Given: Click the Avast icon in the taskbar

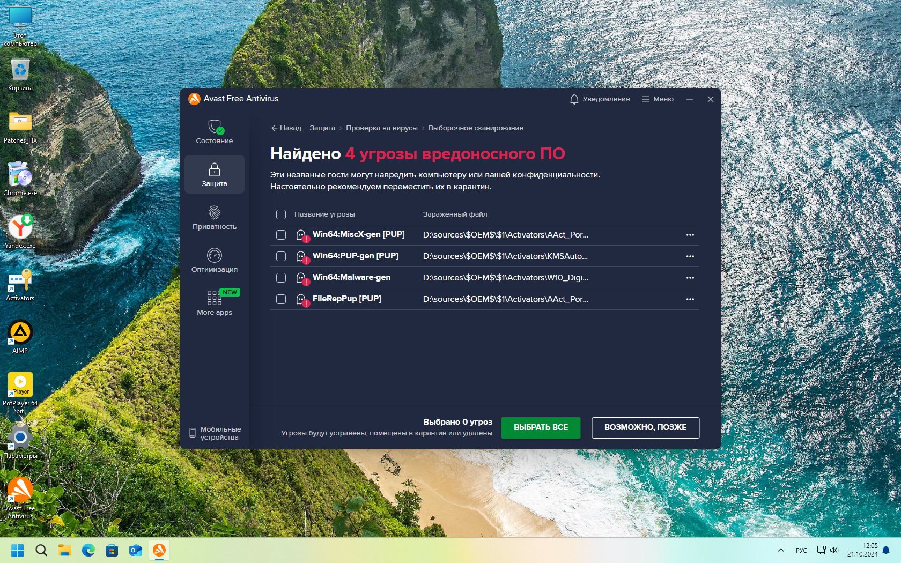Looking at the screenshot, I should (159, 550).
